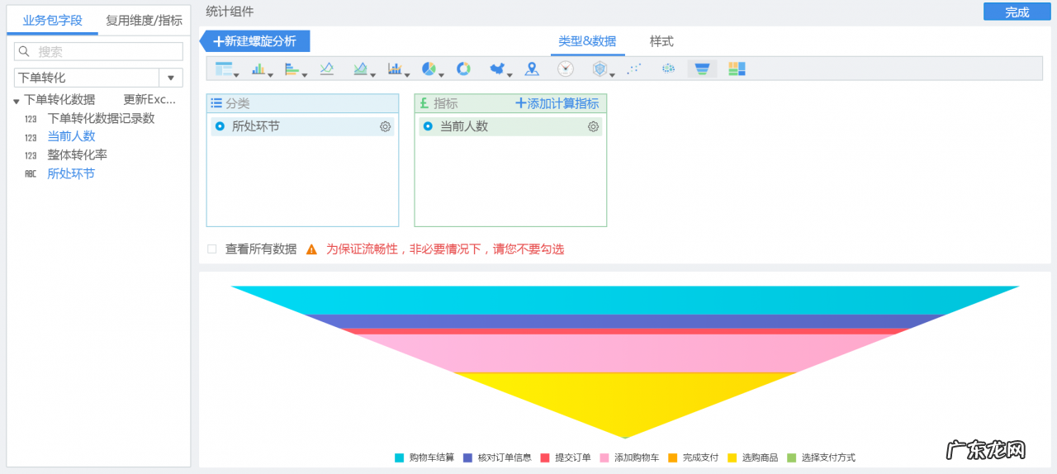Click the 选购商品 legend swatch

pyautogui.click(x=732, y=457)
